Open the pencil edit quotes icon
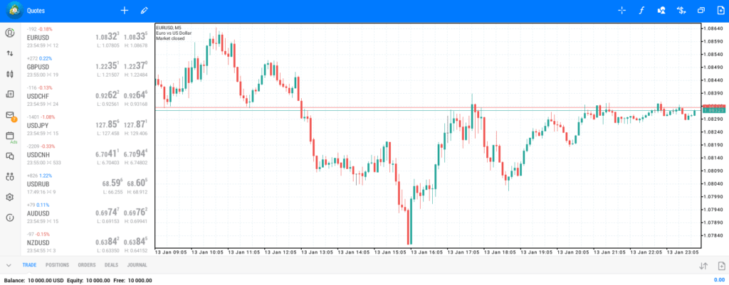Viewport: 729px width, 285px height. tap(144, 10)
